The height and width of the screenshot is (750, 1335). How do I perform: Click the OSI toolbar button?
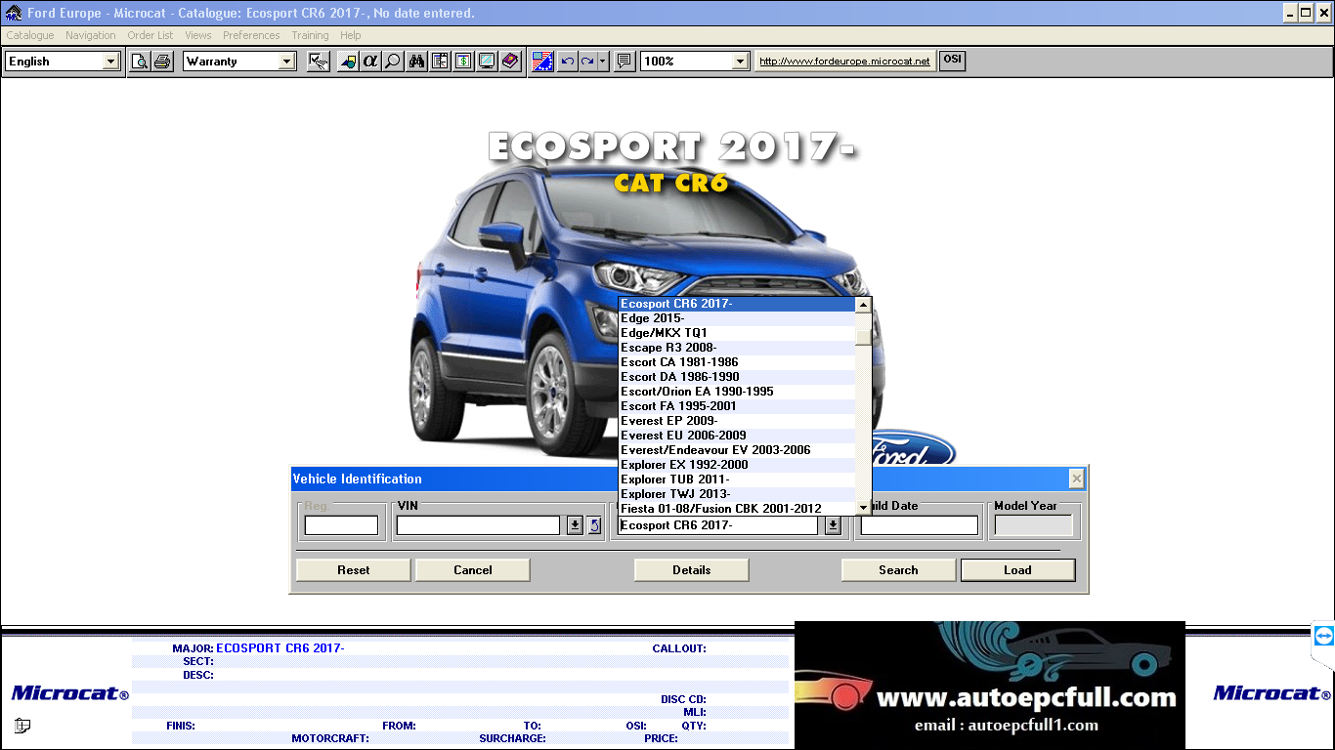pyautogui.click(x=952, y=61)
